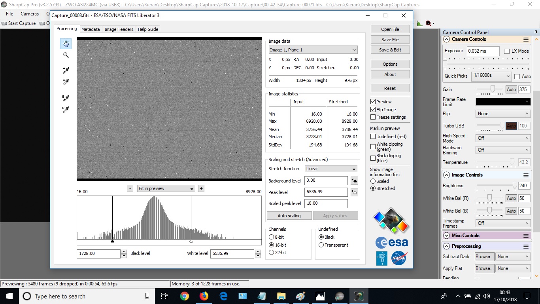Open the Stretch function Linear dropdown

pyautogui.click(x=331, y=169)
